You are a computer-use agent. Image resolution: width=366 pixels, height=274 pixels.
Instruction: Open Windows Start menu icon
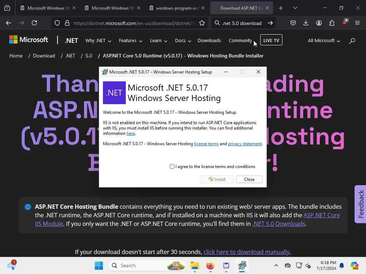click(x=99, y=265)
